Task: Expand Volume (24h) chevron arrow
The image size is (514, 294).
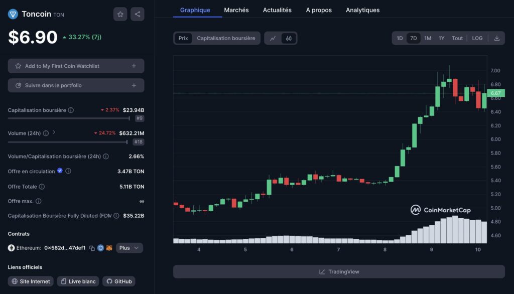Action: tap(54, 133)
